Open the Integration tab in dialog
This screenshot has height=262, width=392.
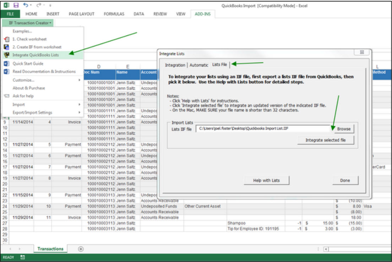click(x=175, y=65)
